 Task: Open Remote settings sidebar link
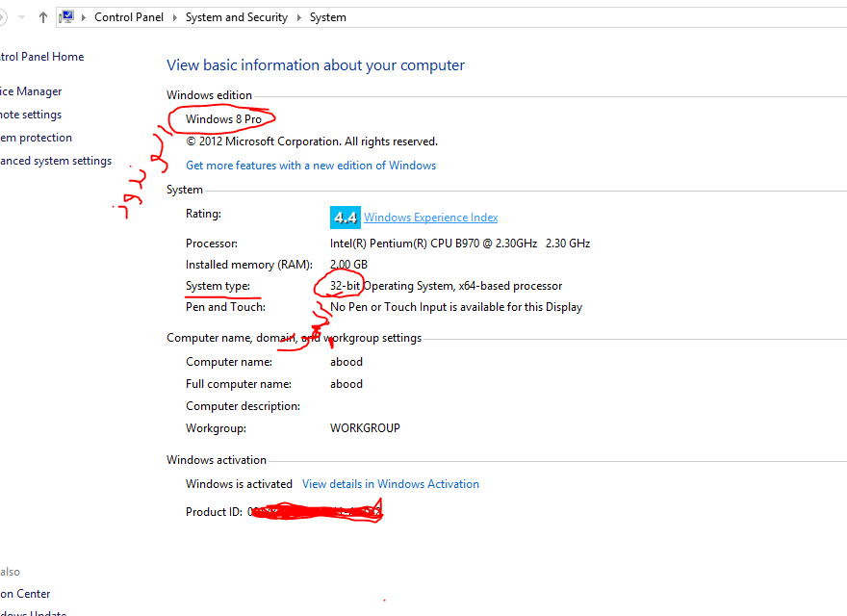tap(31, 115)
